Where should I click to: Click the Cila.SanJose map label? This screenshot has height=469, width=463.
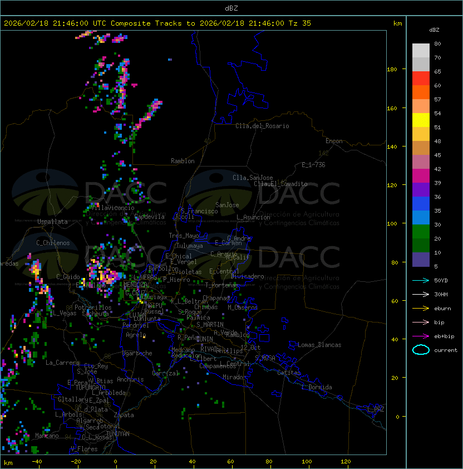253,178
